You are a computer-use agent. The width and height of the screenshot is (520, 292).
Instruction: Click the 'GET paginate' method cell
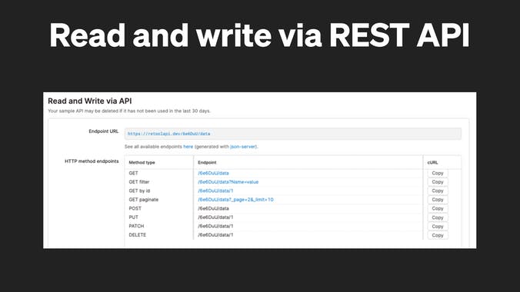pos(144,200)
